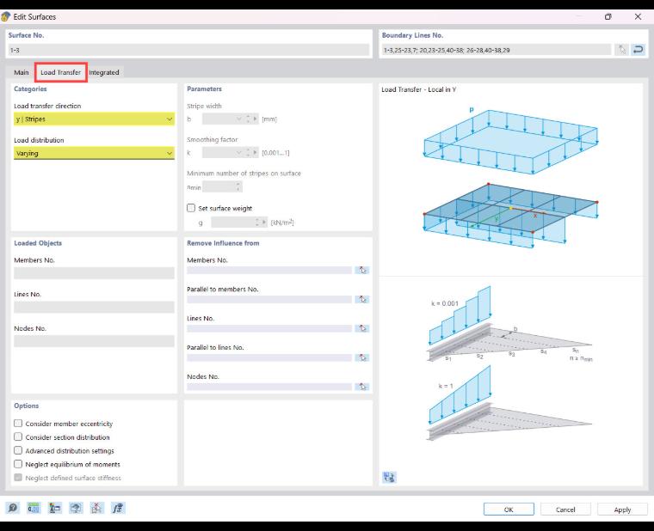Pick lines for Parallel to lines No.
654x531 pixels.
click(362, 357)
